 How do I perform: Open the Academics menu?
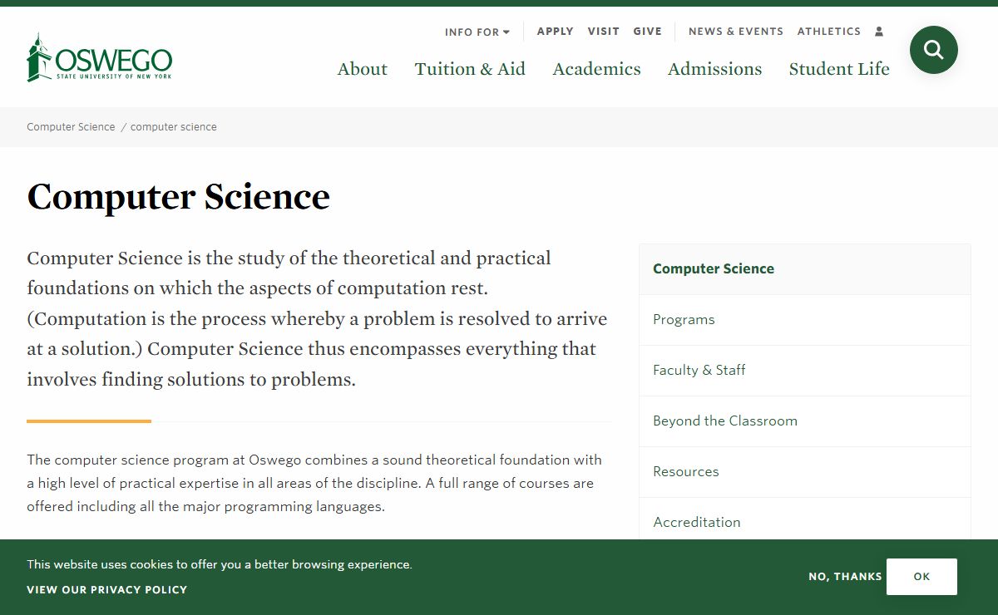596,69
